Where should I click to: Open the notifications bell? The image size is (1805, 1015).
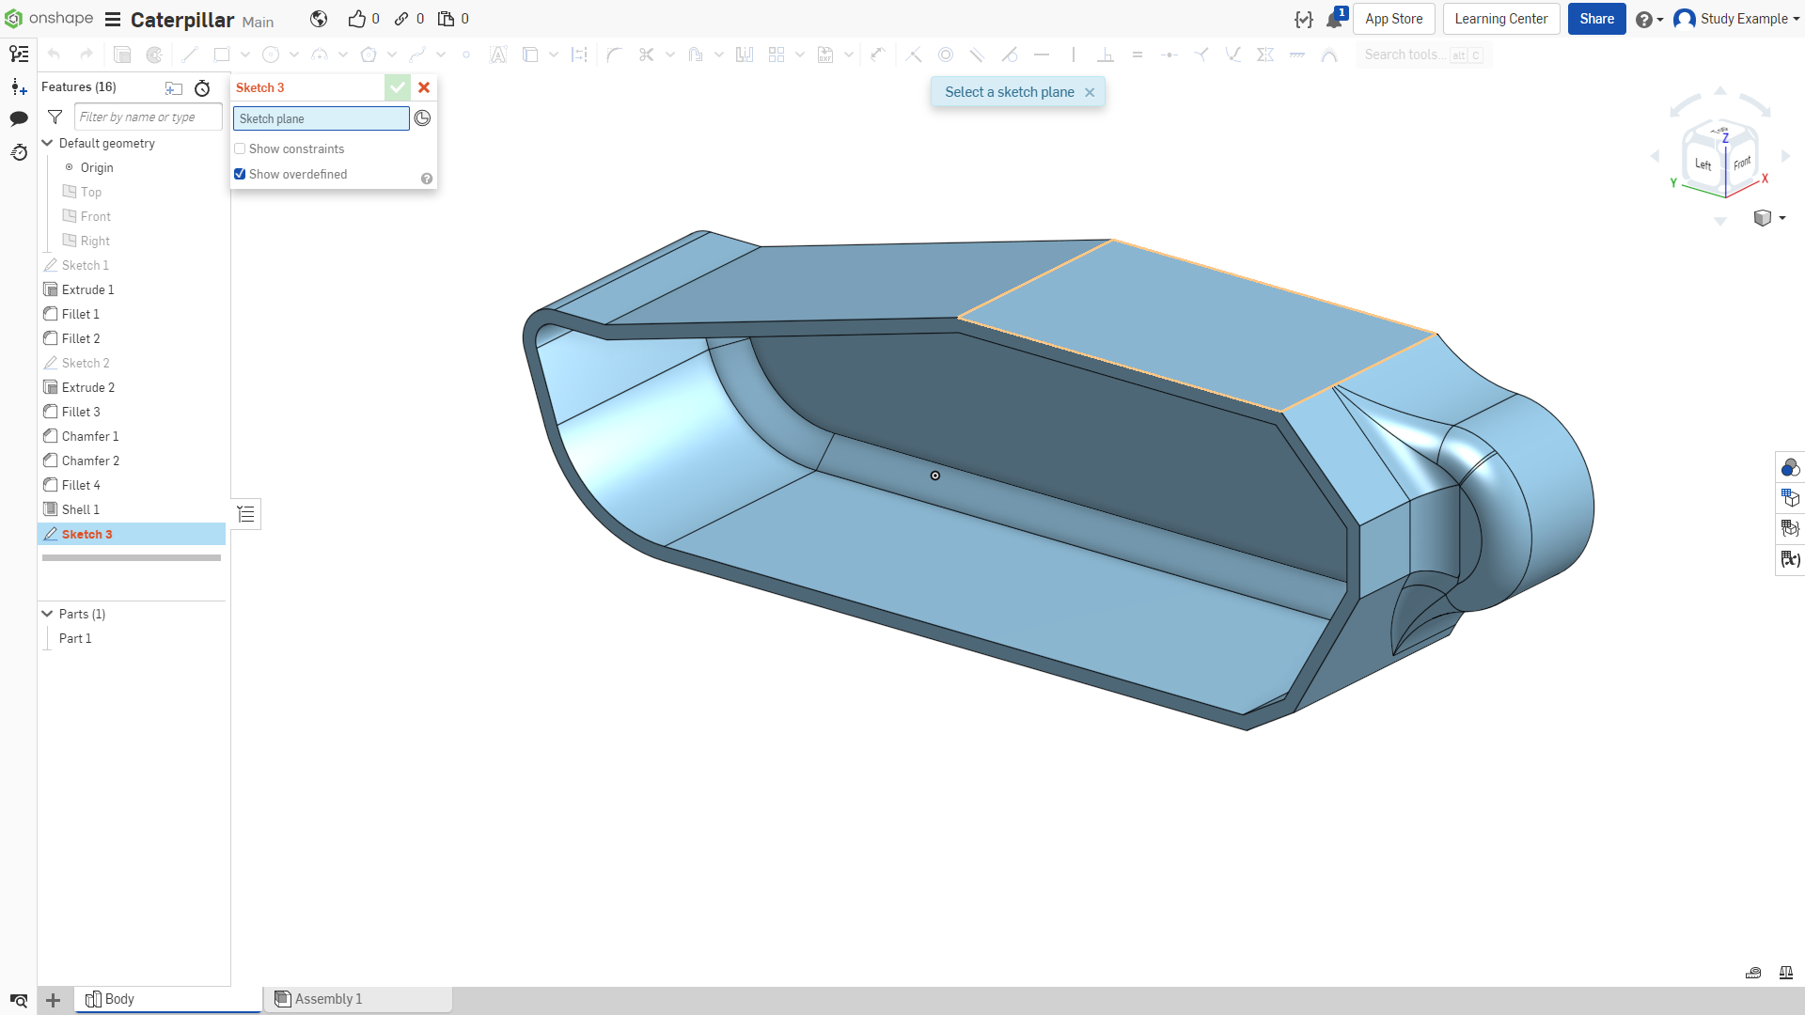[x=1335, y=19]
